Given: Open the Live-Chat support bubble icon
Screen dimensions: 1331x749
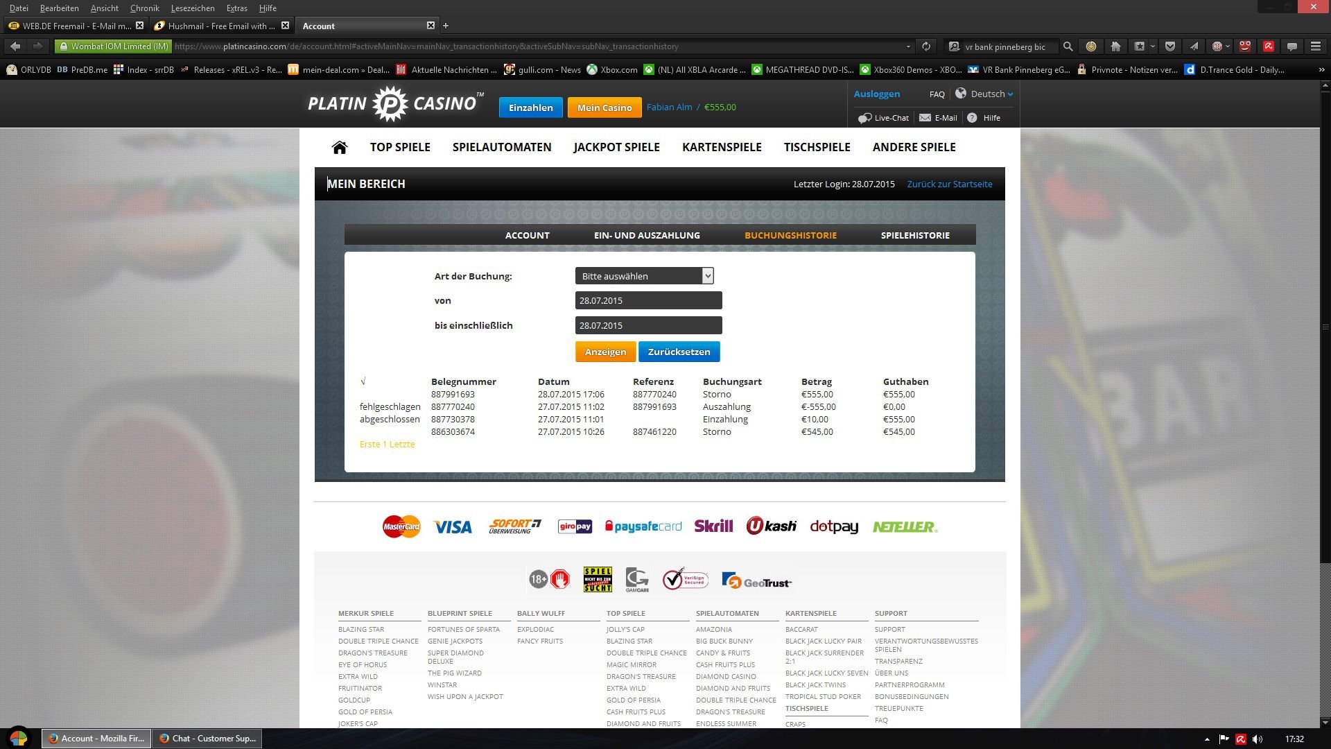Looking at the screenshot, I should coord(864,118).
